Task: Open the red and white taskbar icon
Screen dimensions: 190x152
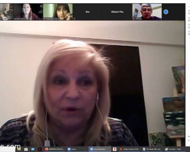Action: pos(114,149)
